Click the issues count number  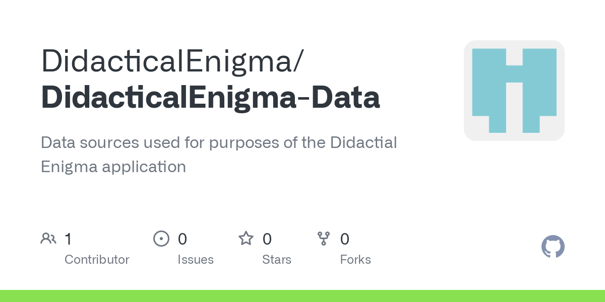pos(183,239)
